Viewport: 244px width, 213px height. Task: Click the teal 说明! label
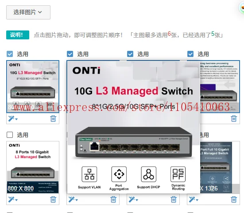pos(18,35)
